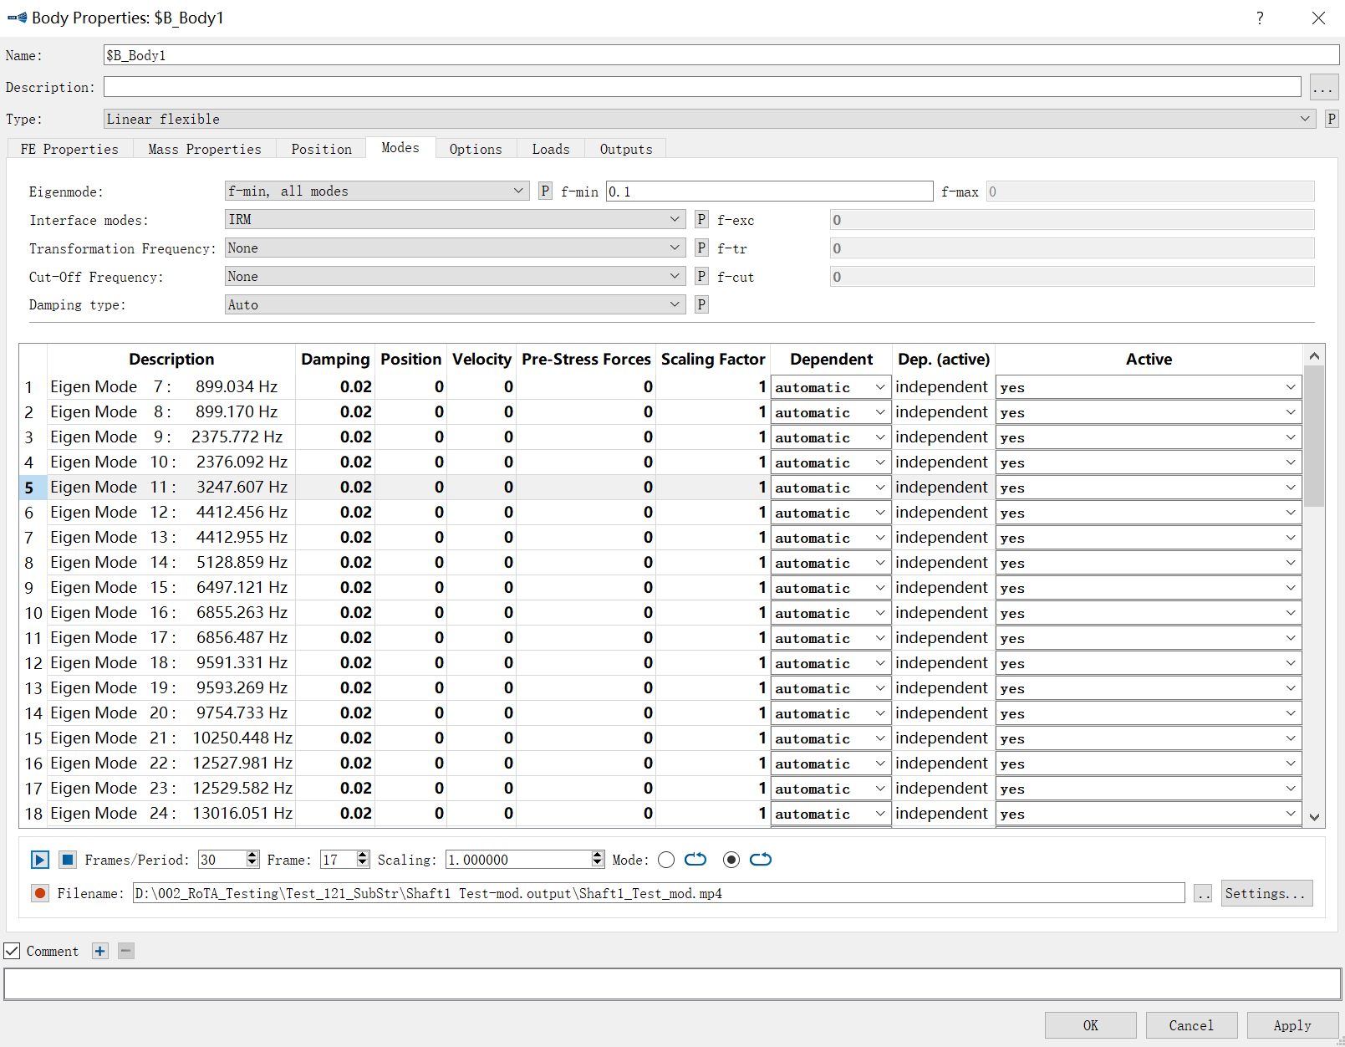This screenshot has width=1345, height=1047.
Task: Open the Damping type Auto dropdown
Action: pyautogui.click(x=456, y=304)
